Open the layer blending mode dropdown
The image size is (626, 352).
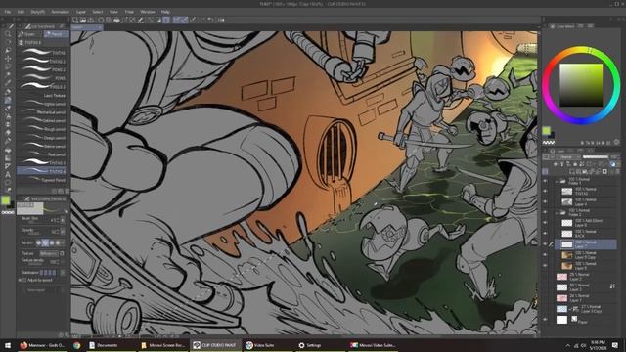566,156
